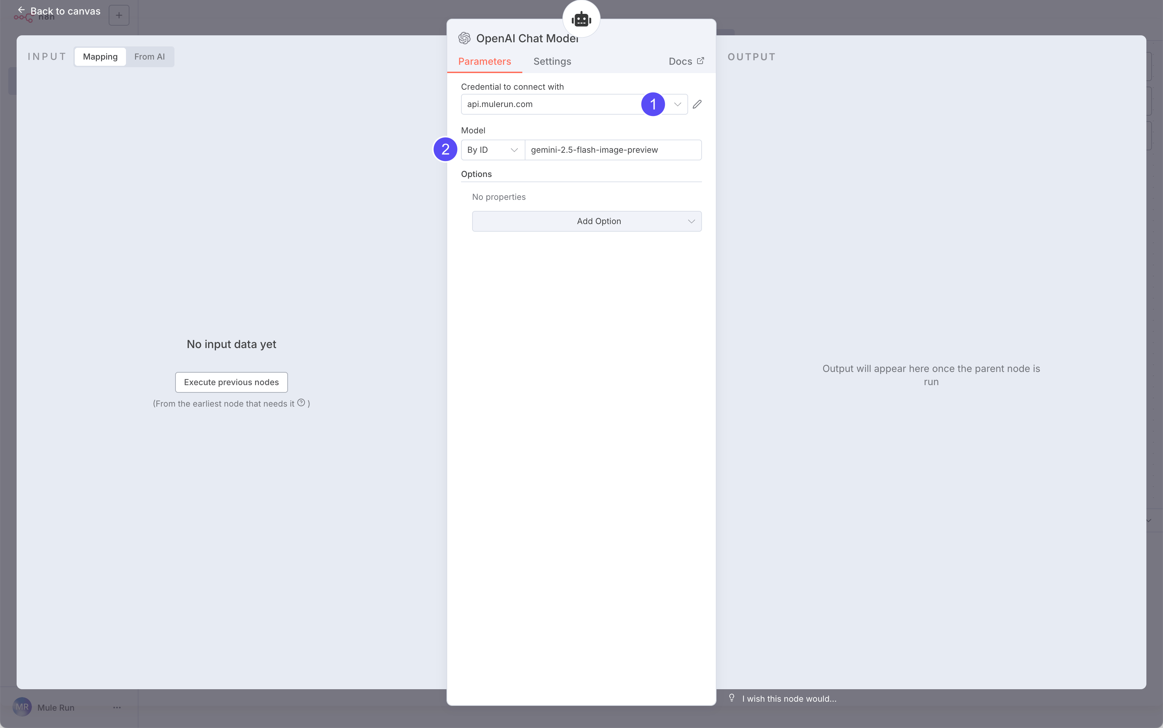
Task: Click the pencil edit credential icon
Action: (x=697, y=104)
